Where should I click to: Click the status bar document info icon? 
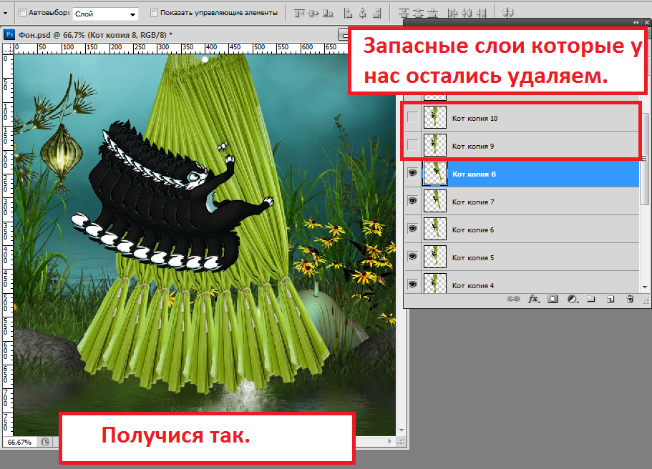pos(45,442)
